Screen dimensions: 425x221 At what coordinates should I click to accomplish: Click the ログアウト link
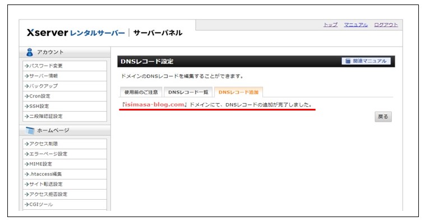386,25
